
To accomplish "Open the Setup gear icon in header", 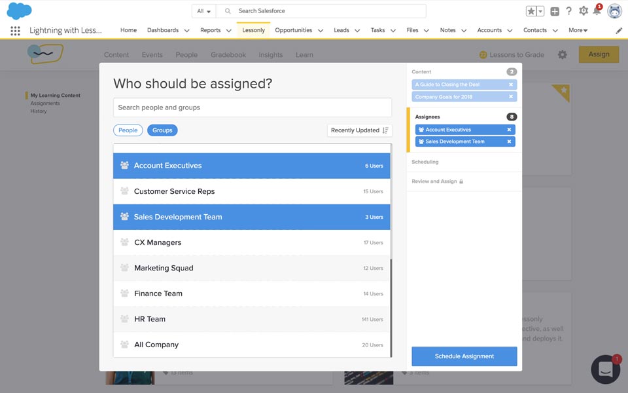I will pos(584,11).
